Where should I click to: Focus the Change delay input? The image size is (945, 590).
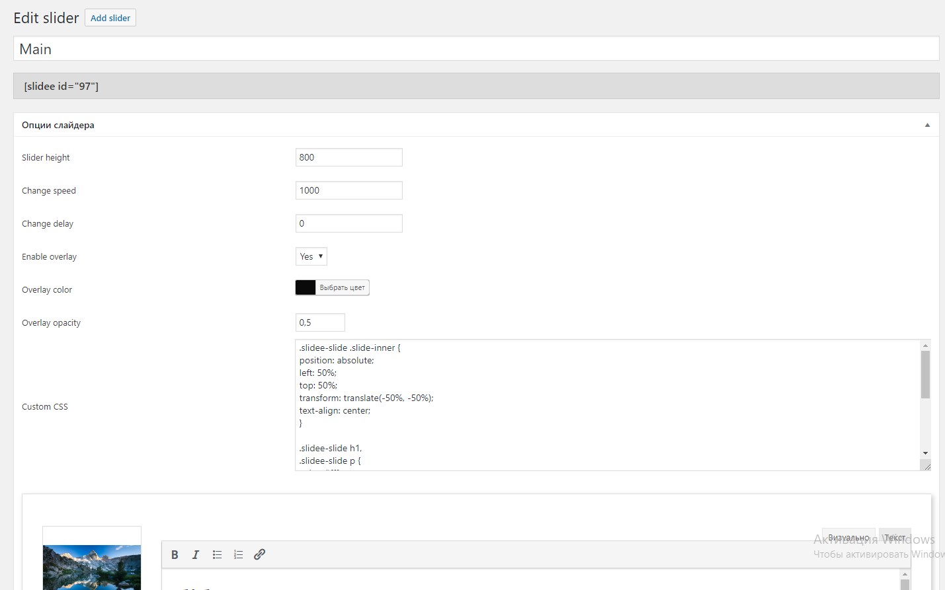(349, 223)
